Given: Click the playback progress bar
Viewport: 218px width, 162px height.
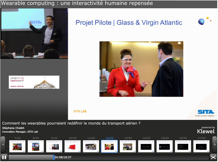Looking at the screenshot, I should tap(109, 157).
